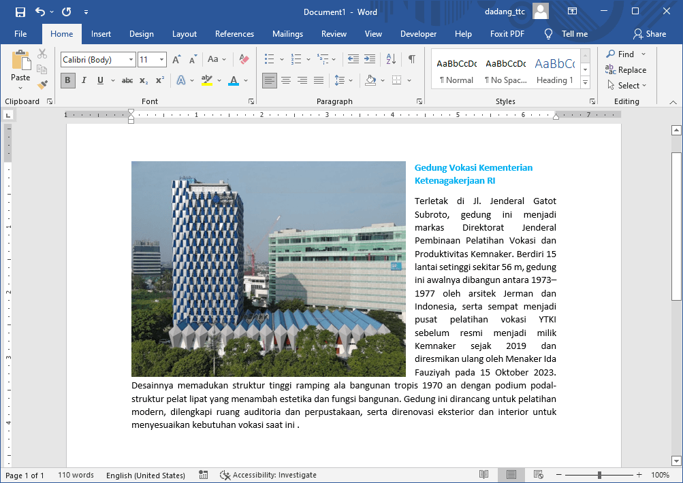The height and width of the screenshot is (483, 683).
Task: Enable center paragraph alignment
Action: [x=285, y=80]
